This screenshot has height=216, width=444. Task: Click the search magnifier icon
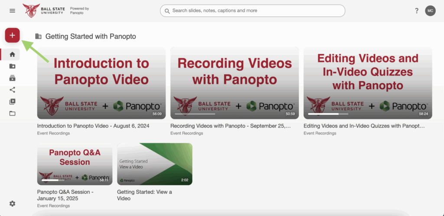[167, 11]
